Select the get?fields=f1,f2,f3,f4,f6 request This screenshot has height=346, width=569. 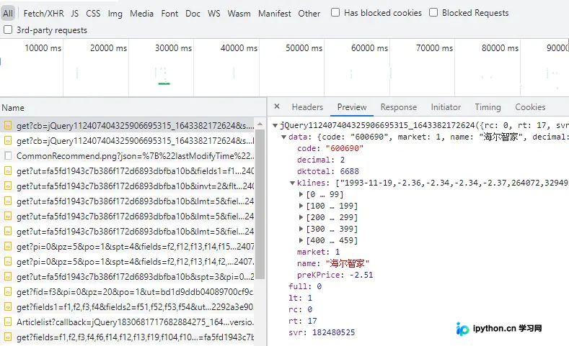pos(128,337)
